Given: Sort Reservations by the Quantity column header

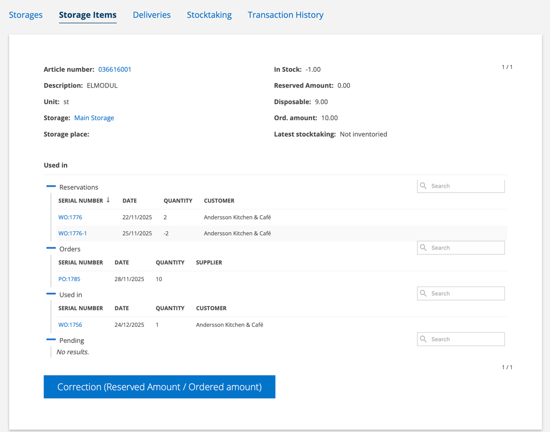Looking at the screenshot, I should tap(178, 201).
